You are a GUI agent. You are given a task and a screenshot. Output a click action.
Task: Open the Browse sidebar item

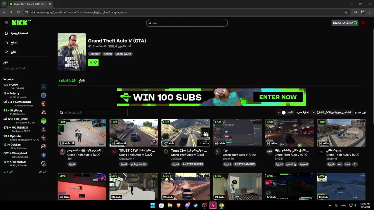pos(11,43)
